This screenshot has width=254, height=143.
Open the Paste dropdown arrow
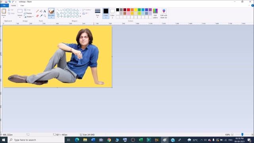[4, 17]
